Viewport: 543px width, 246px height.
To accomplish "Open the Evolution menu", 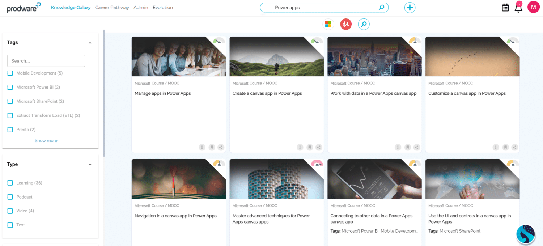I will point(163,7).
